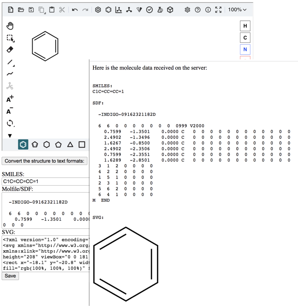Click the Check Structure checkmark icon
298x306 pixels.
(149, 10)
